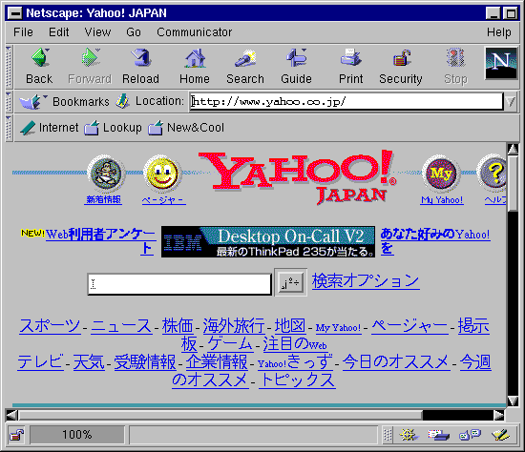Collapse the personal toolbar grip handle
Screen dimensions: 525x452
coord(9,128)
